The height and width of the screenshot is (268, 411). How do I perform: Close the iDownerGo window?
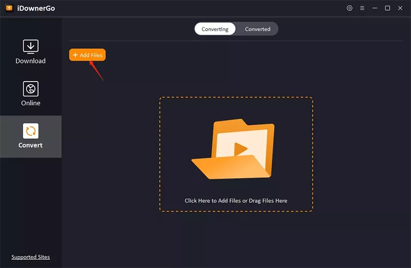[400, 8]
